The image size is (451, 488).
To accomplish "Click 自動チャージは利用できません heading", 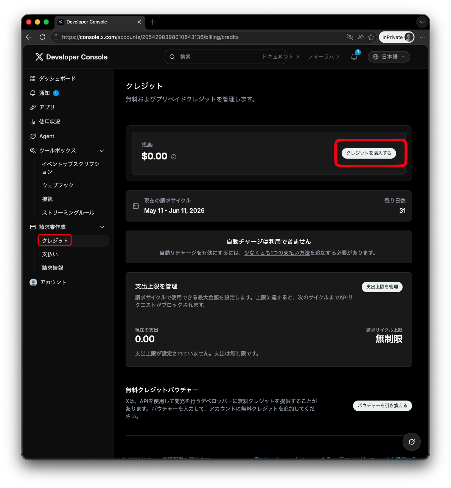I will pos(269,242).
